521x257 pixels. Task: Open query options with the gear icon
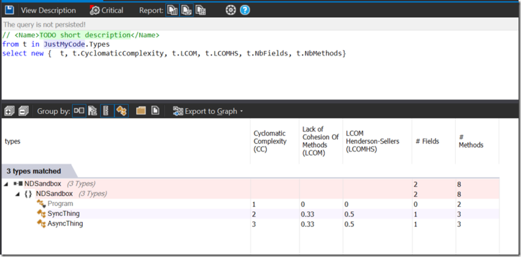click(230, 10)
